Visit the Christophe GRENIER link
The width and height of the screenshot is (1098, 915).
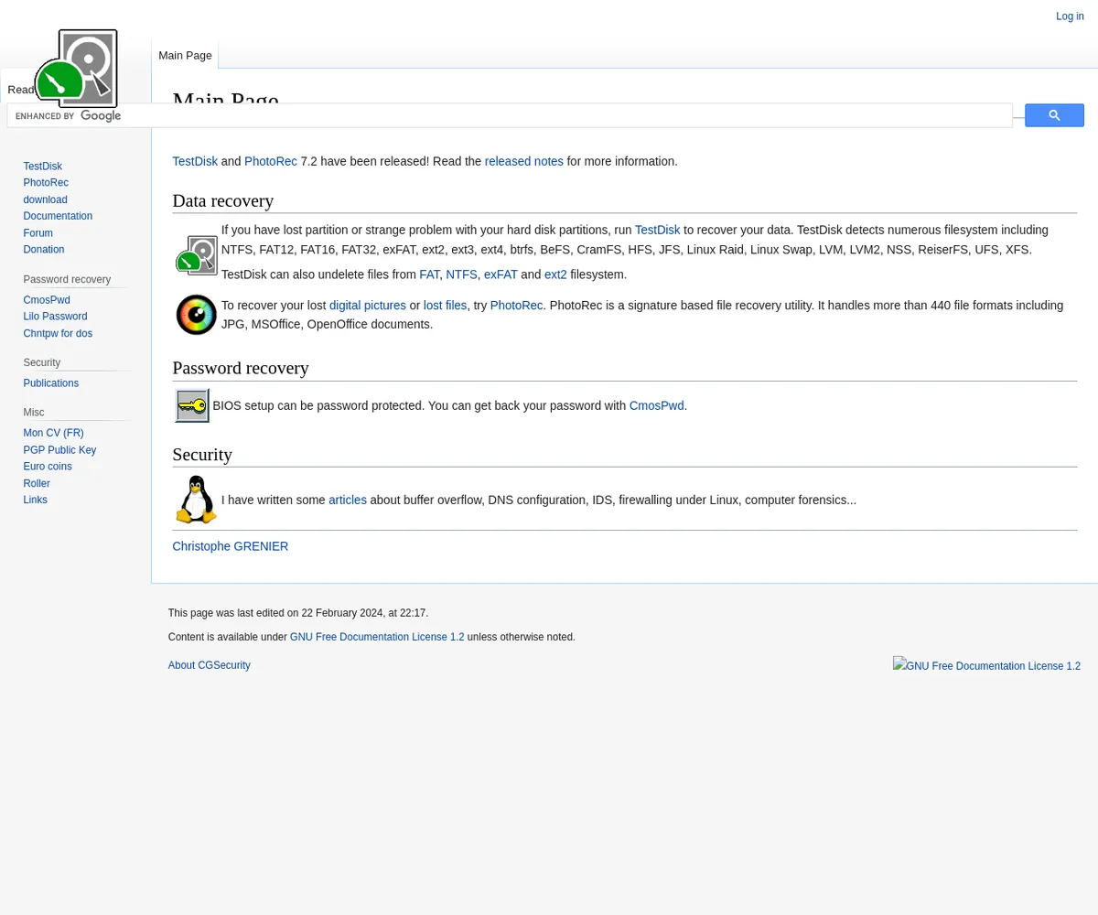pyautogui.click(x=230, y=546)
